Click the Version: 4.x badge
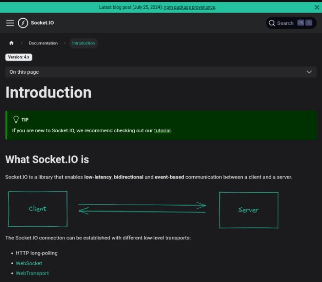 click(x=19, y=57)
